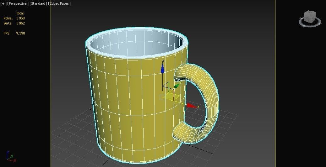Click the FPS value 9,398
Viewport: 326px width, 167px height.
point(20,33)
